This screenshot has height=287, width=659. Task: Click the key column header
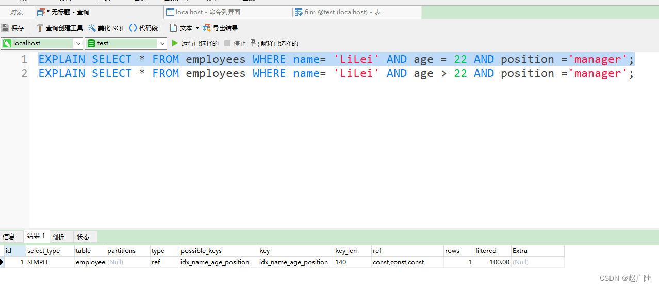tap(296, 251)
